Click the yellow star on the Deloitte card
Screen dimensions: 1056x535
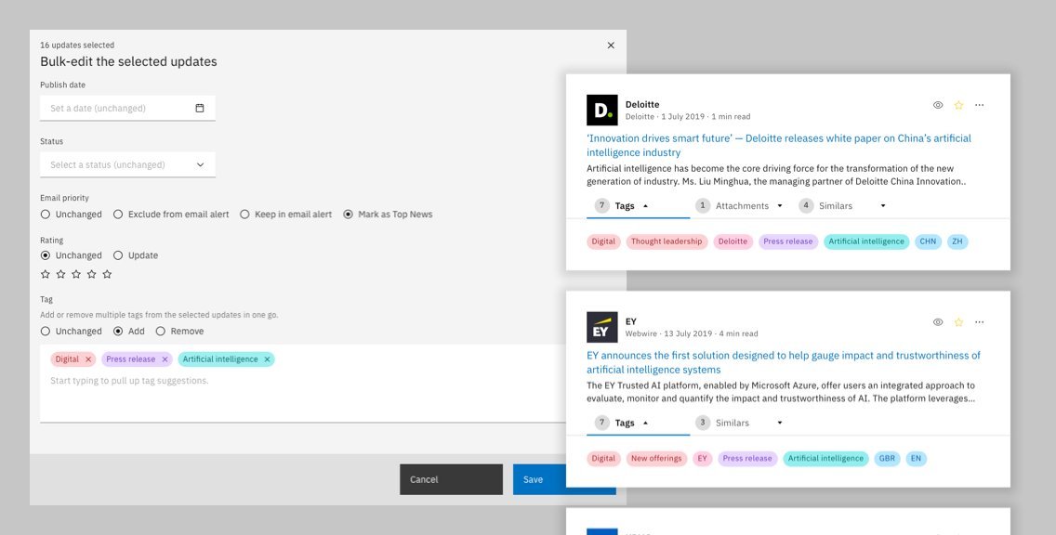(x=958, y=105)
